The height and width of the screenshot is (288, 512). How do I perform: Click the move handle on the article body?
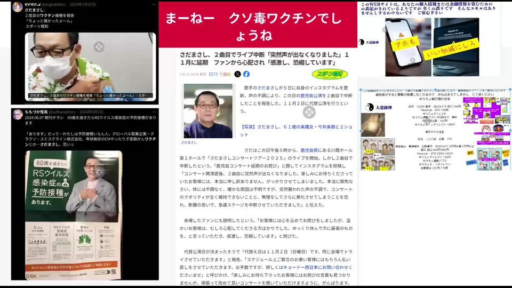pos(309,113)
